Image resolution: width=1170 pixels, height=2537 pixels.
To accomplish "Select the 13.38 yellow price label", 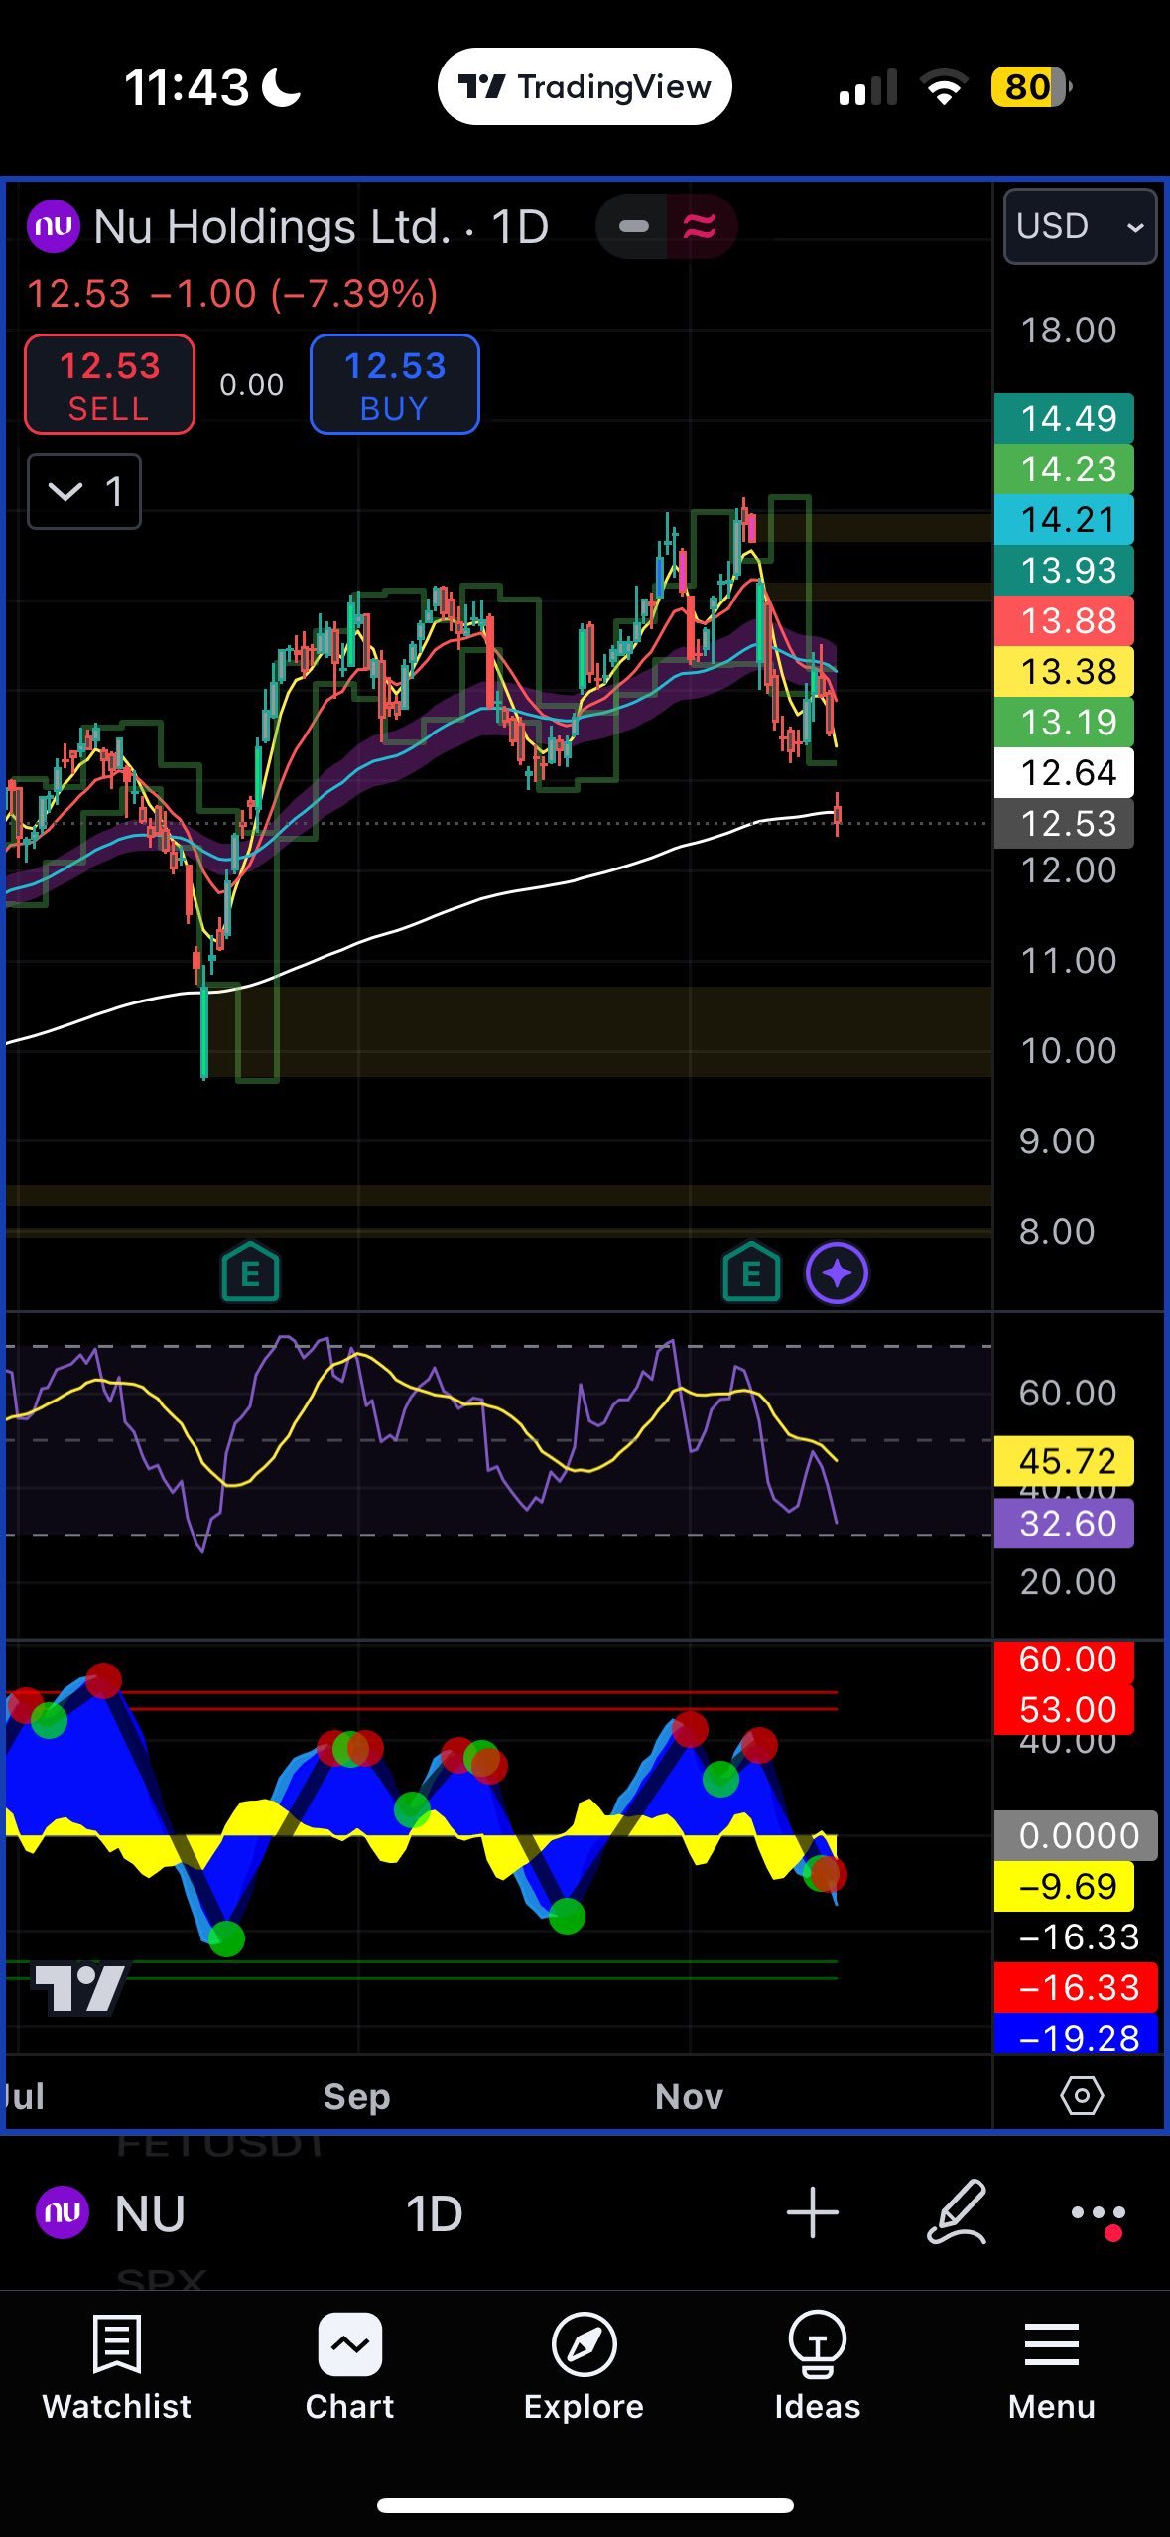I will click(1064, 671).
